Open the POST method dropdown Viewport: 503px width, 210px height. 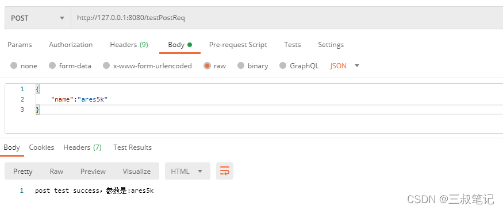[x=38, y=18]
